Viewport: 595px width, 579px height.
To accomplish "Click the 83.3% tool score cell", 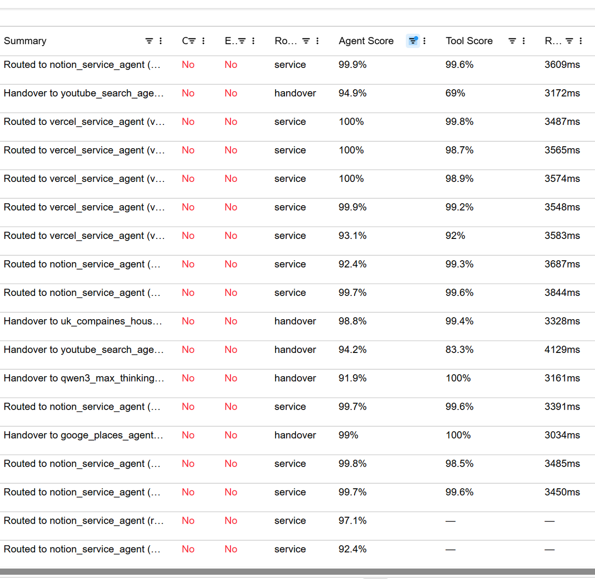I will click(x=460, y=350).
